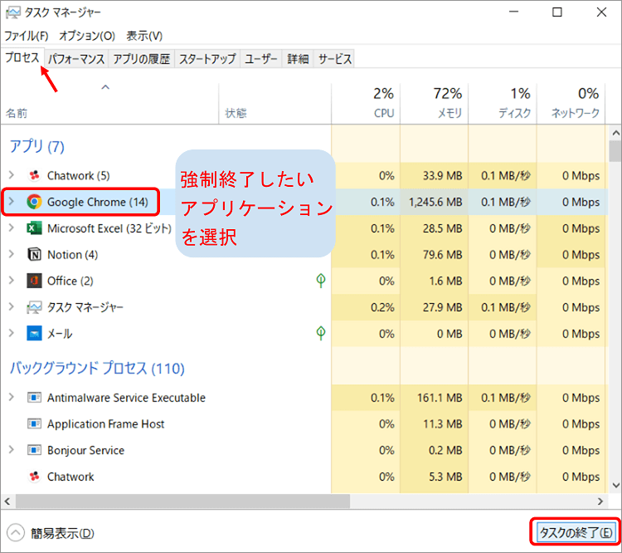622x553 pixels.
Task: Click the vertical scrollbar thumb
Action: click(615, 150)
